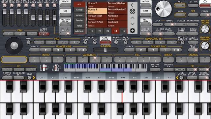Click the Fade In/Out round button
The image size is (211, 119).
coord(126,42)
